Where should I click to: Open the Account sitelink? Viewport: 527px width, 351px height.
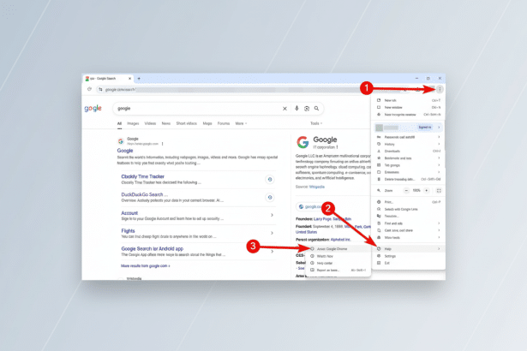129,213
